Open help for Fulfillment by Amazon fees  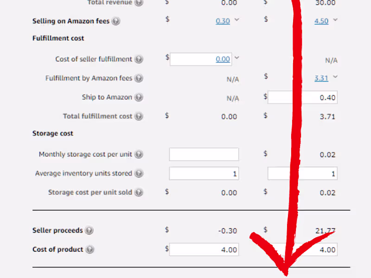pyautogui.click(x=139, y=78)
